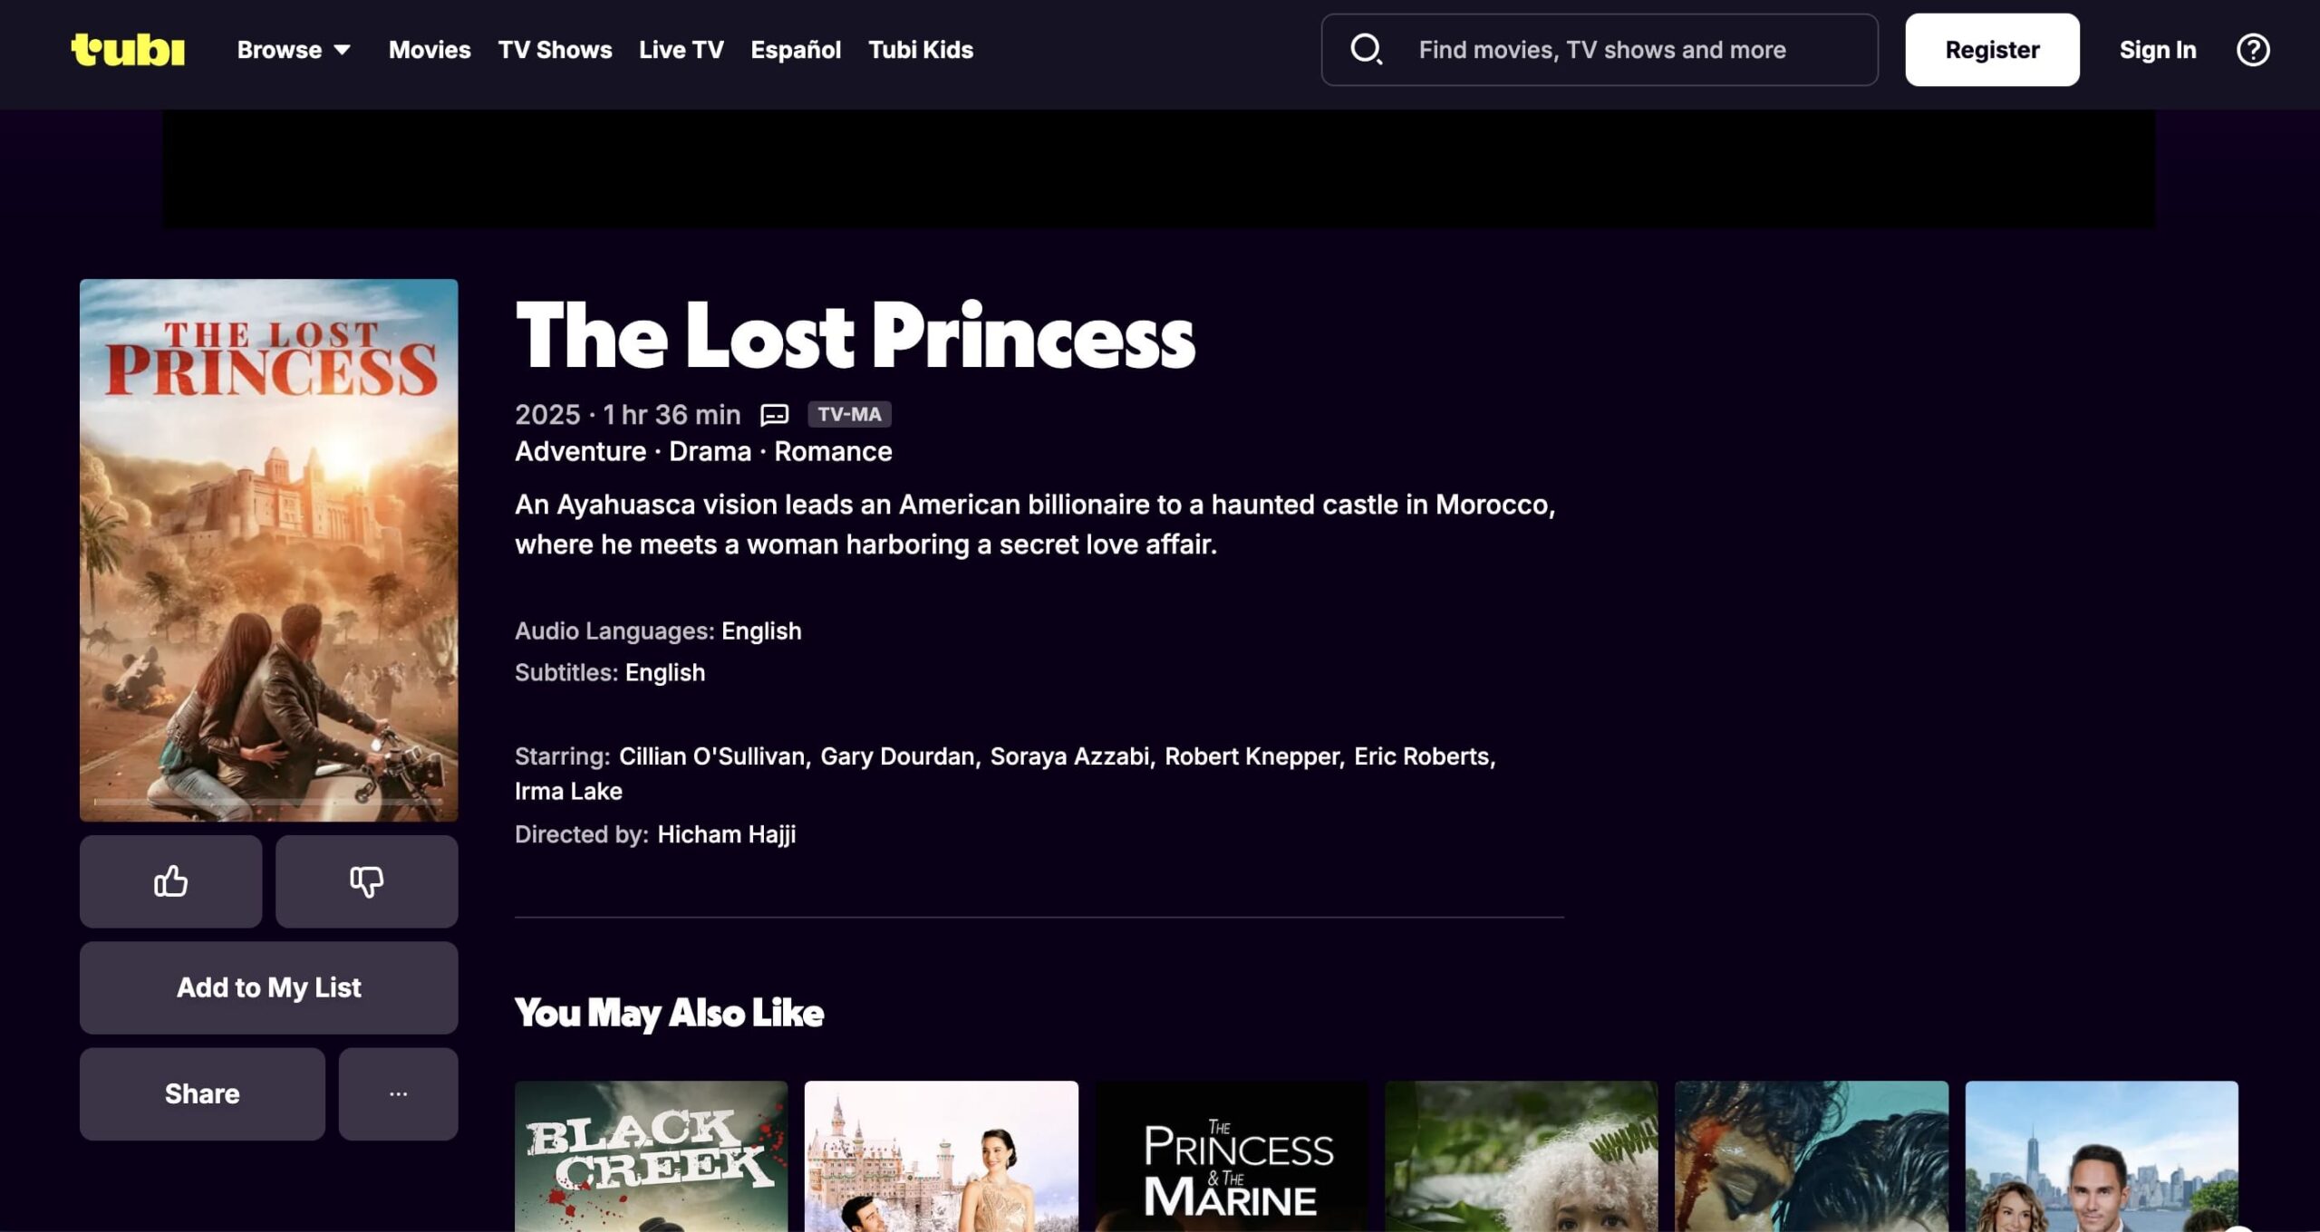
Task: Click the search magnifier icon
Action: pyautogui.click(x=1366, y=50)
